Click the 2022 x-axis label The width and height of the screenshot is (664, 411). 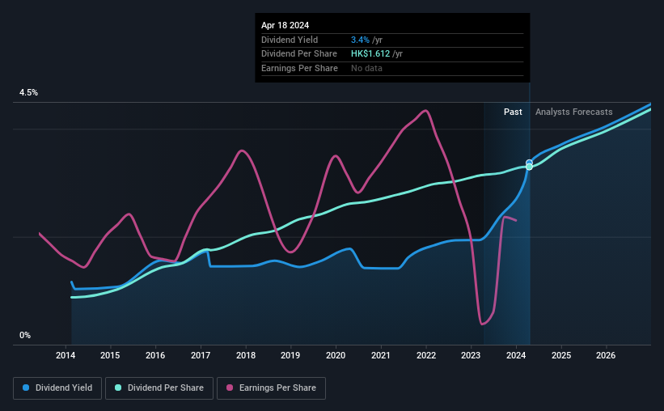tap(426, 355)
